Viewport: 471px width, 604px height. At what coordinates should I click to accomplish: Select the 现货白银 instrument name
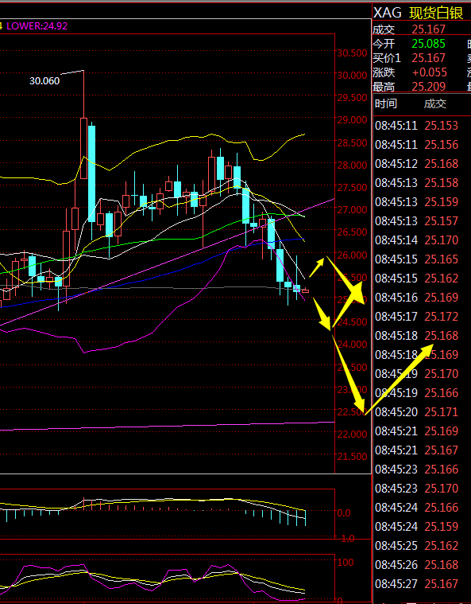coord(435,13)
